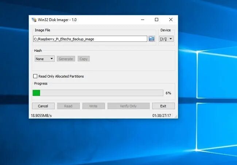Click the Read button

pos(68,106)
